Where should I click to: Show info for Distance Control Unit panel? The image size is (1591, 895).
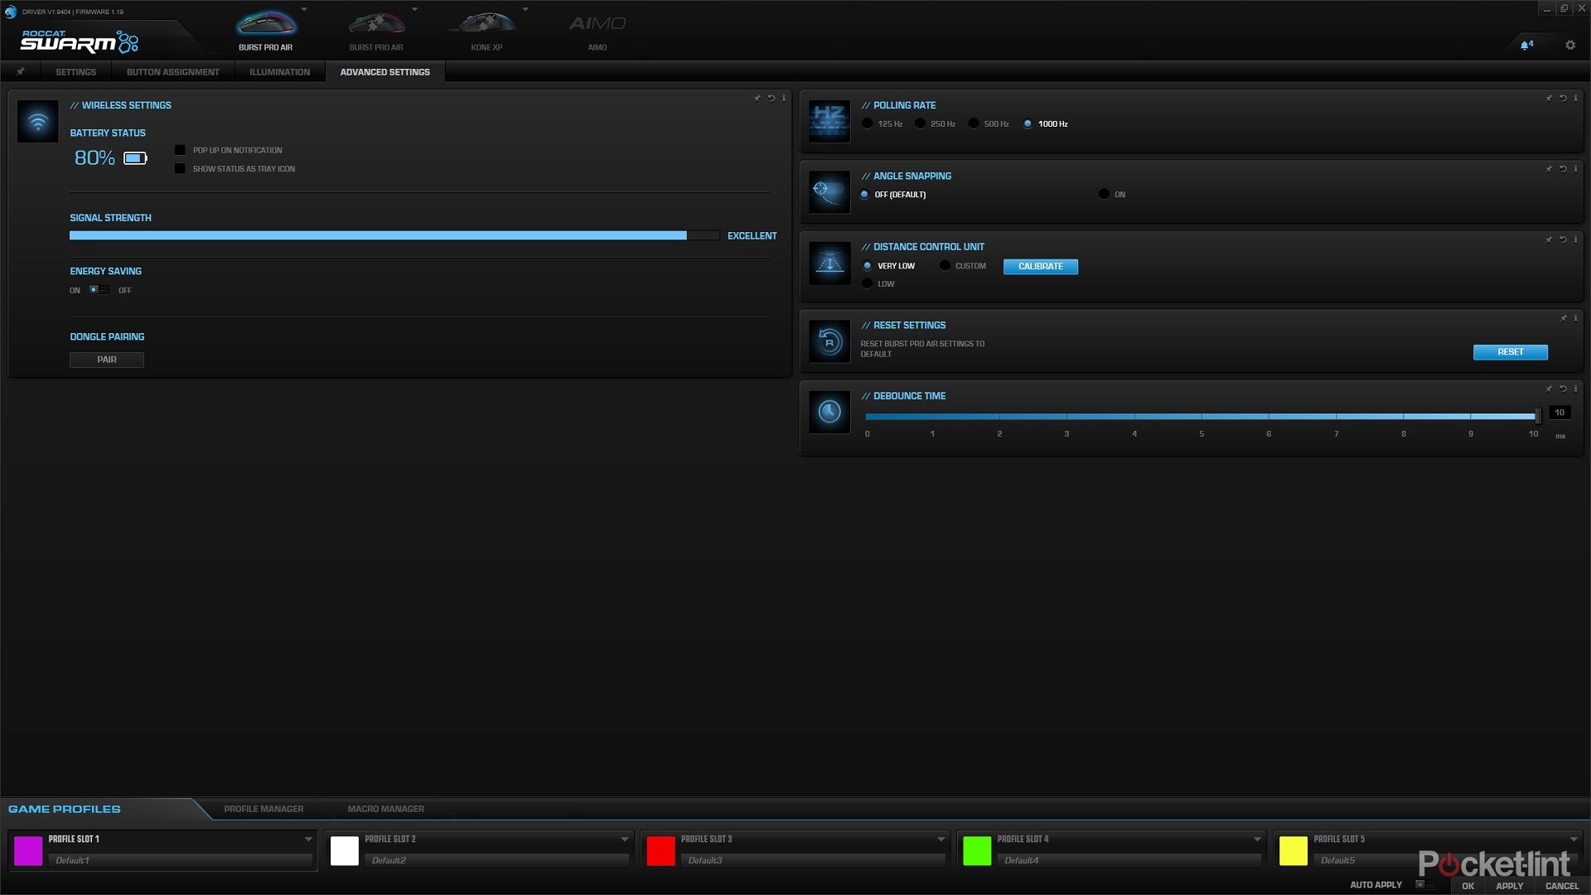(1575, 239)
